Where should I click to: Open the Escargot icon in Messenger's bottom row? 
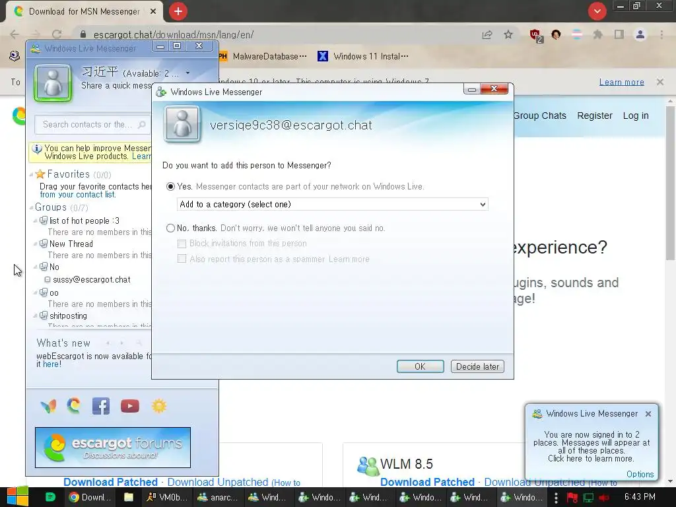coord(74,406)
